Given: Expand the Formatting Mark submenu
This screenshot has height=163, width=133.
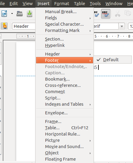Looking at the screenshot, I should pyautogui.click(x=64, y=30).
